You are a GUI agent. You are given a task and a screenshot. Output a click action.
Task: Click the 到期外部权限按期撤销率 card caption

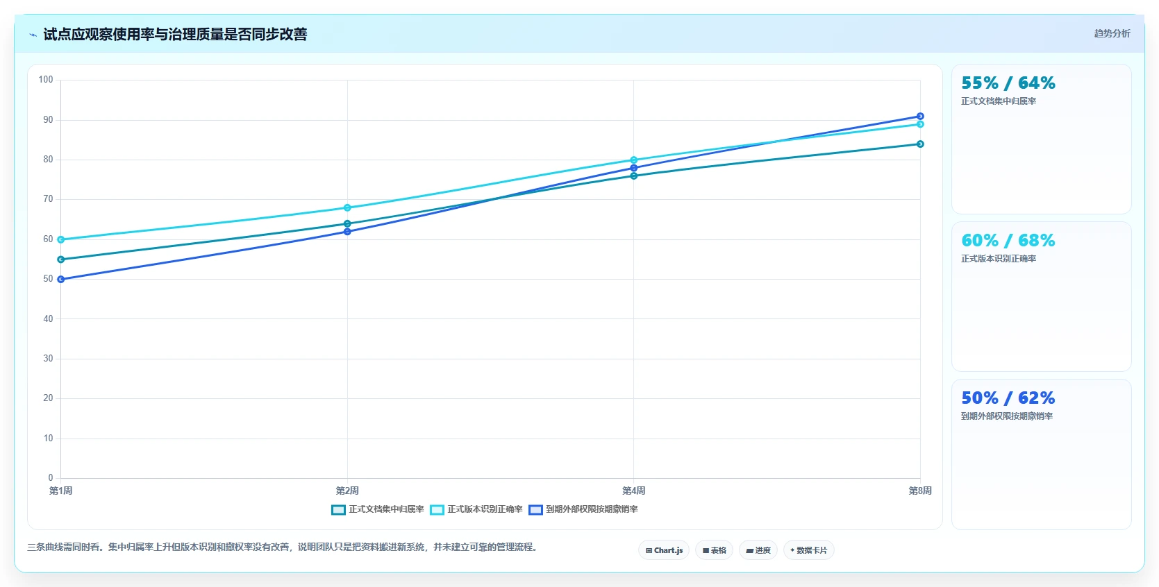tap(1007, 416)
